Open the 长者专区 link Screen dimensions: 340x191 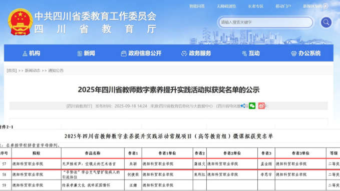pos(256,6)
